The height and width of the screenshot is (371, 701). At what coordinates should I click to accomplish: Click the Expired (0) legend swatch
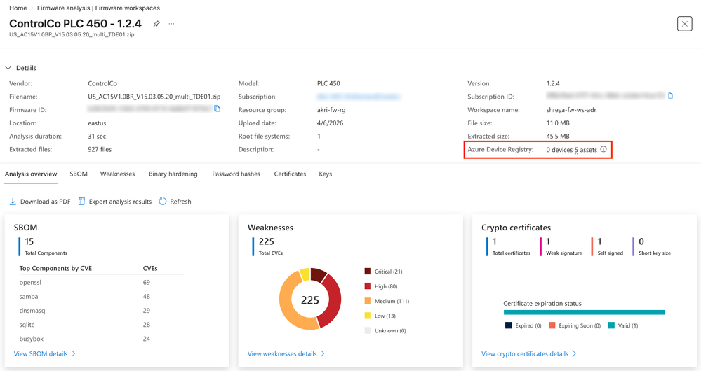pos(508,325)
